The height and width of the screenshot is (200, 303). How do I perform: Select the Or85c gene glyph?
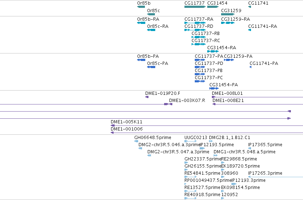(151, 14)
